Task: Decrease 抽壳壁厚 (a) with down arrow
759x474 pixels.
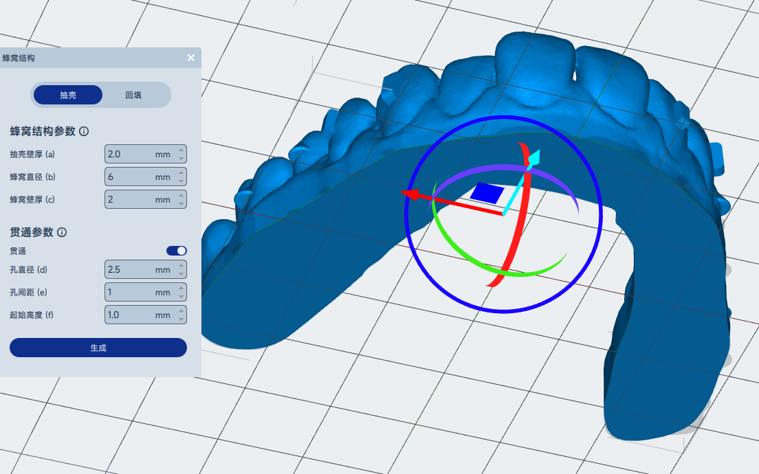Action: [x=181, y=158]
